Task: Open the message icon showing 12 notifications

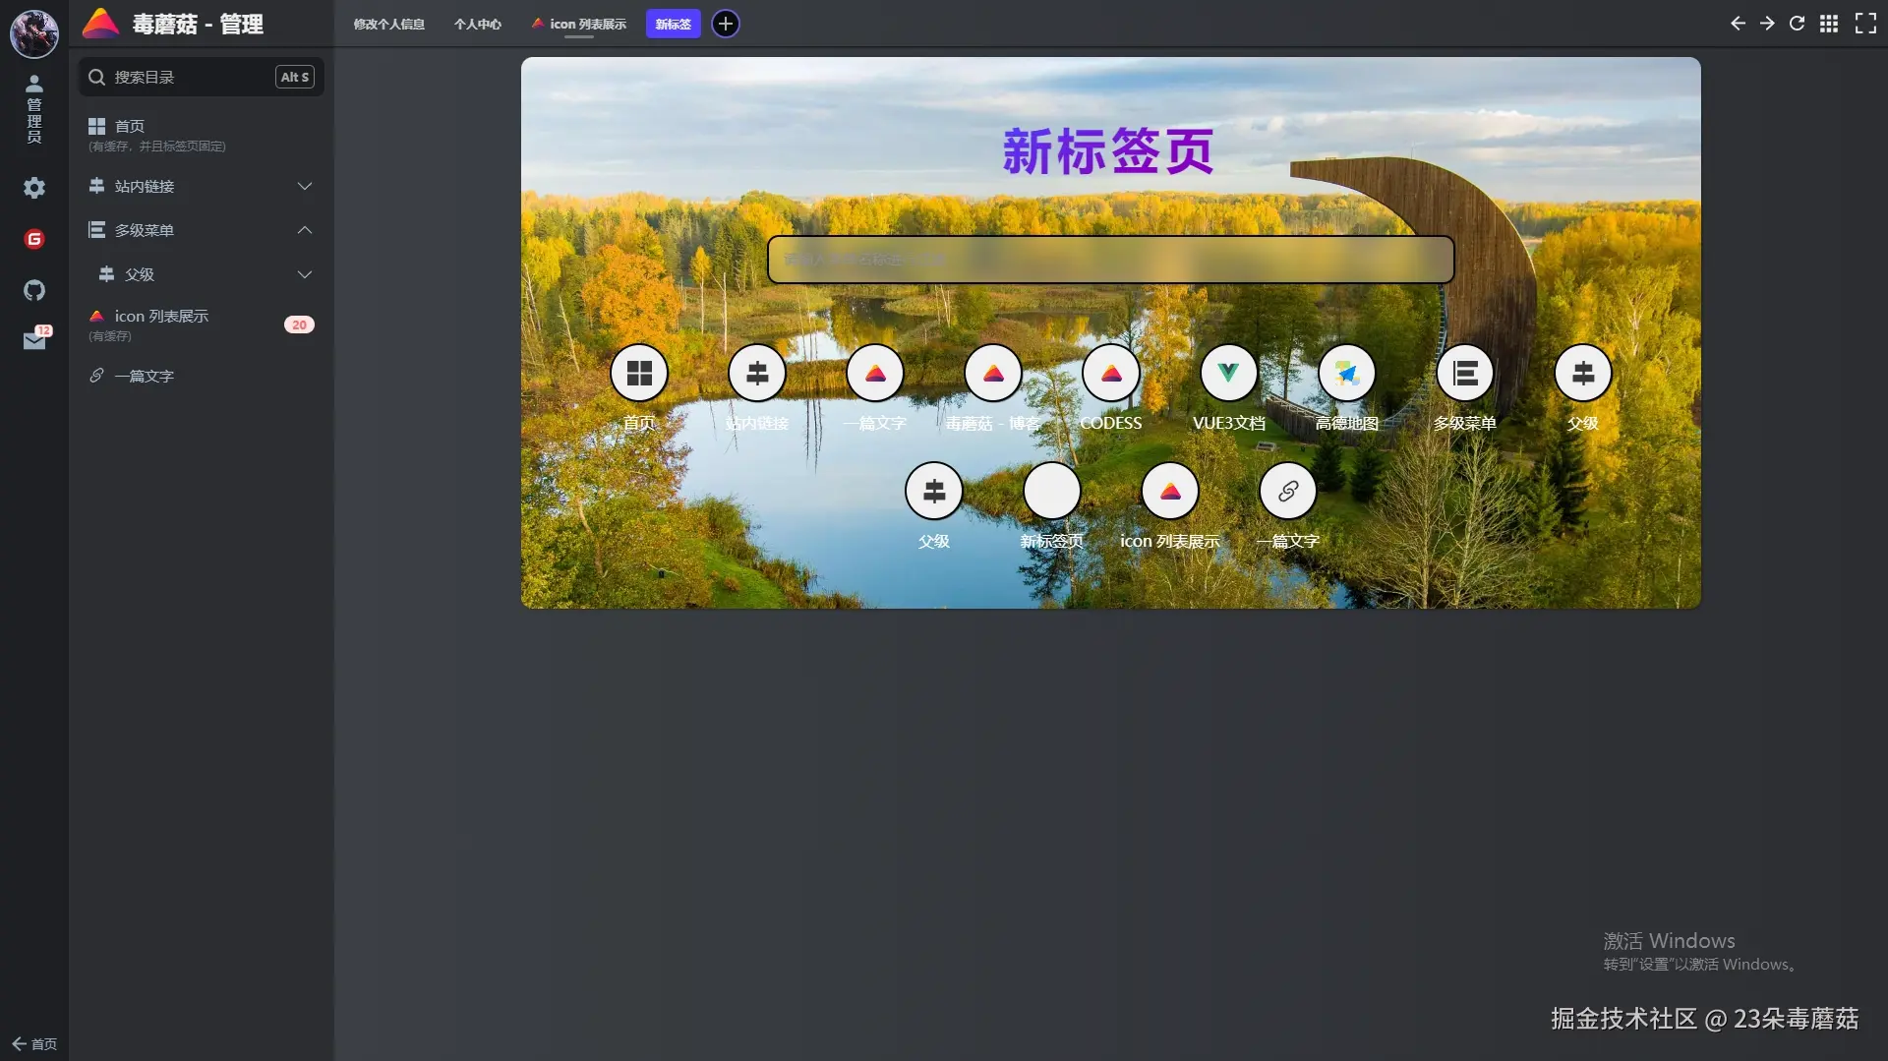Action: (x=34, y=339)
